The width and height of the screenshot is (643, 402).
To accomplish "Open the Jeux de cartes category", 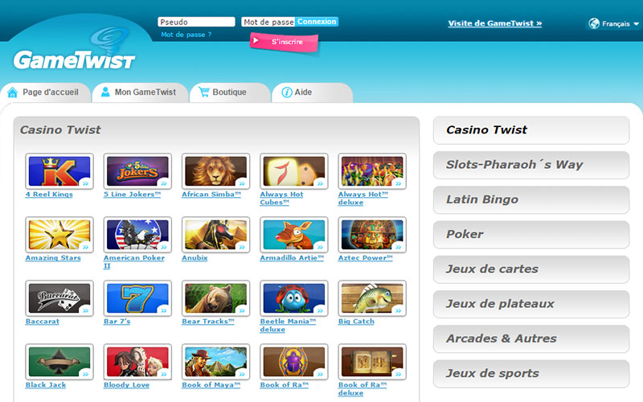I will (x=531, y=269).
